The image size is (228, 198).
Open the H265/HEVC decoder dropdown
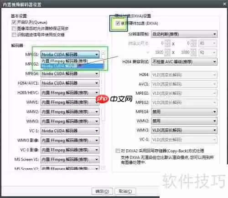tap(70, 92)
